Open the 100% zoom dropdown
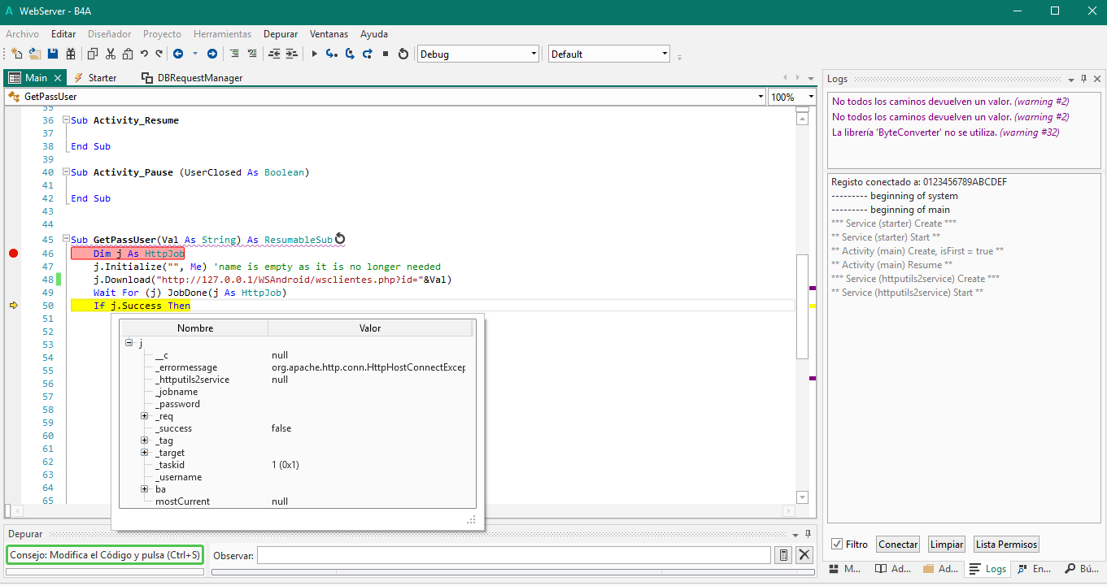 (x=811, y=97)
